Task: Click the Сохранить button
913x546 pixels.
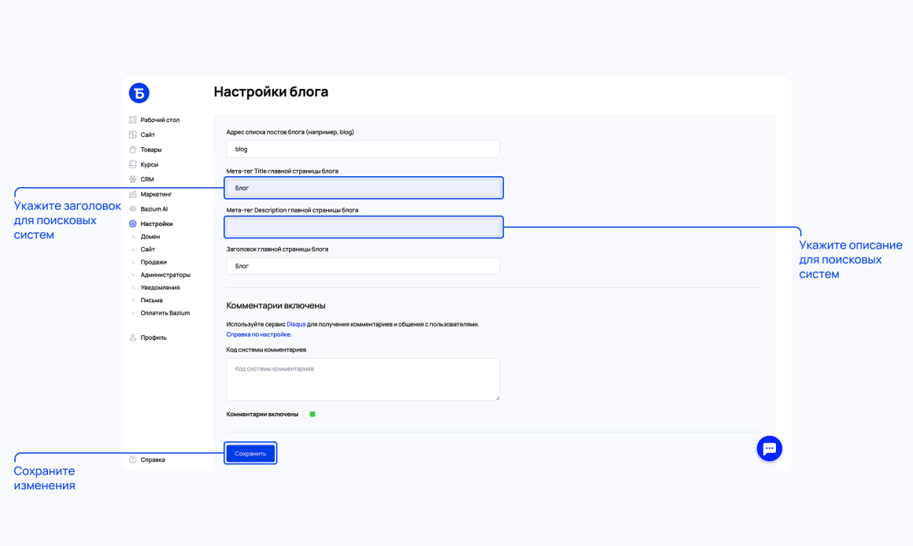Action: pyautogui.click(x=250, y=453)
